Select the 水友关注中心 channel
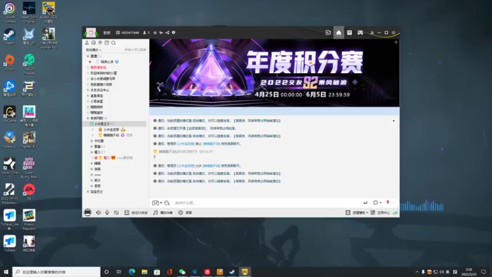Screen dimensions: 492x277 [x=100, y=90]
